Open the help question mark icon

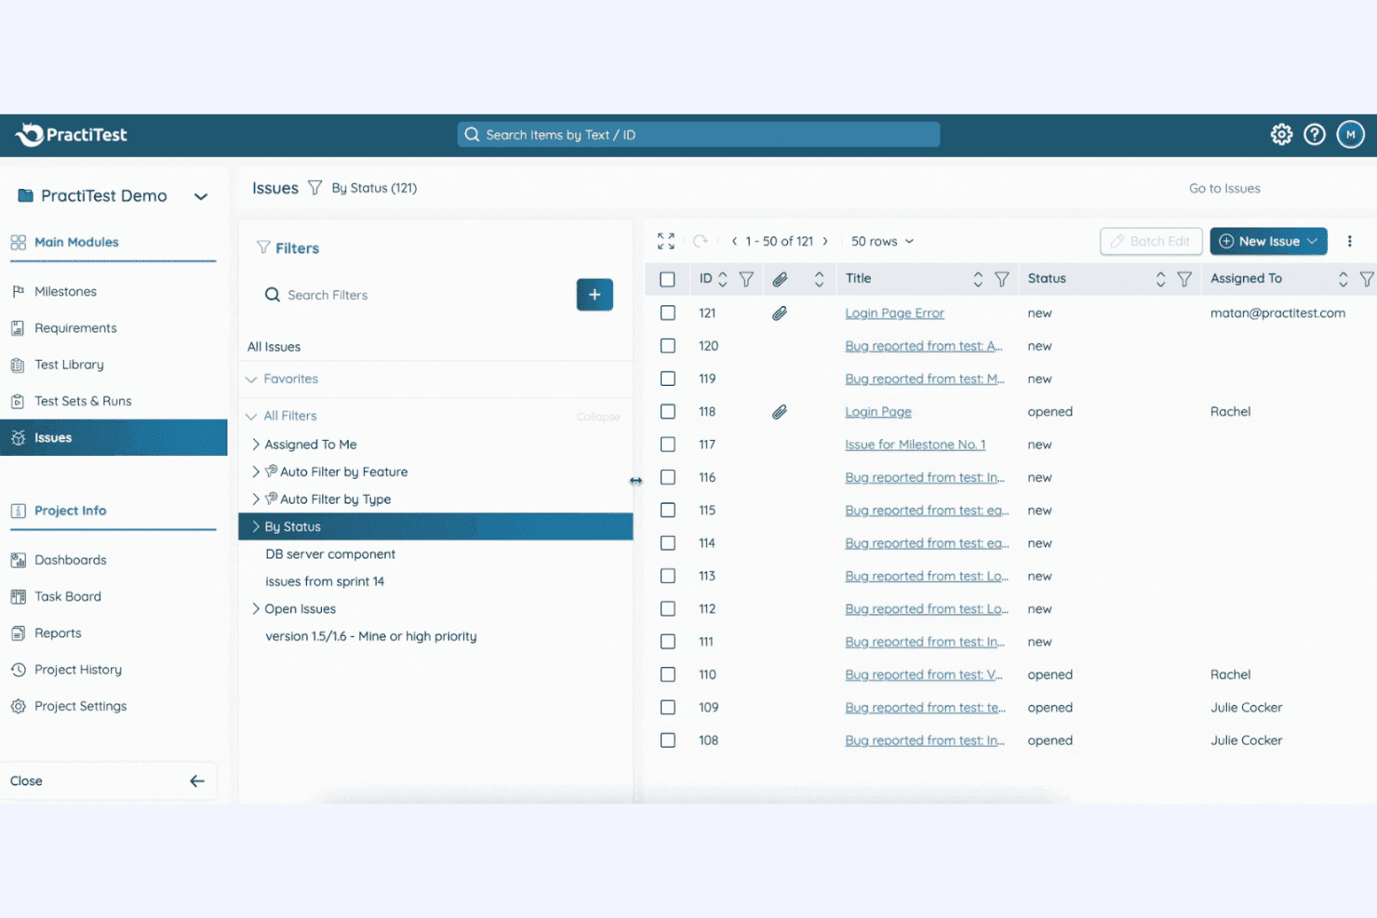(1315, 135)
